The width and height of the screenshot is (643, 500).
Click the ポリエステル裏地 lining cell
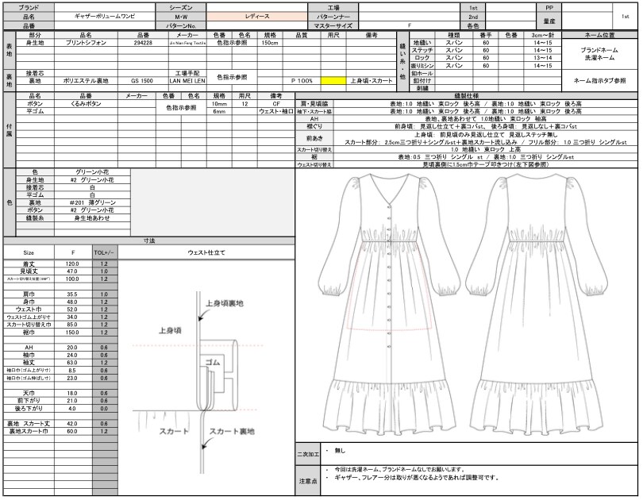(86, 81)
